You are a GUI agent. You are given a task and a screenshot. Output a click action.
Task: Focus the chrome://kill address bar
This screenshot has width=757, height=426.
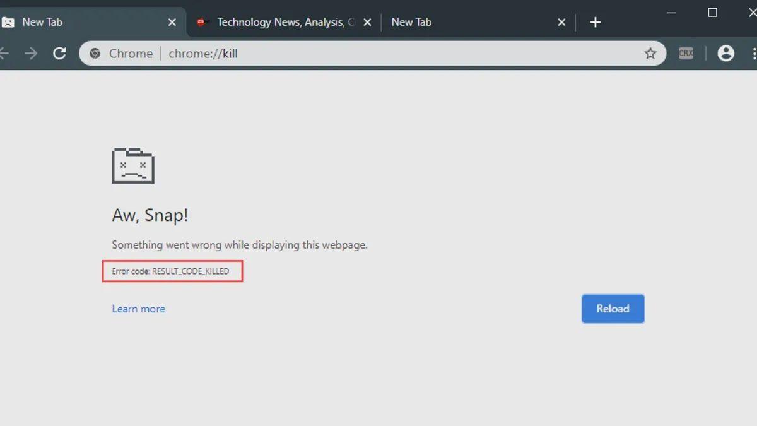coord(378,54)
